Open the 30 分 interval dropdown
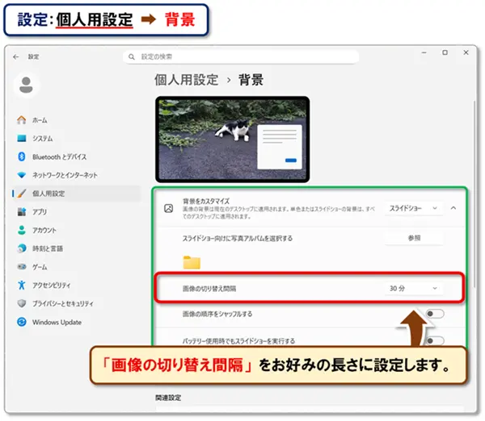This screenshot has height=421, width=485. [x=414, y=289]
